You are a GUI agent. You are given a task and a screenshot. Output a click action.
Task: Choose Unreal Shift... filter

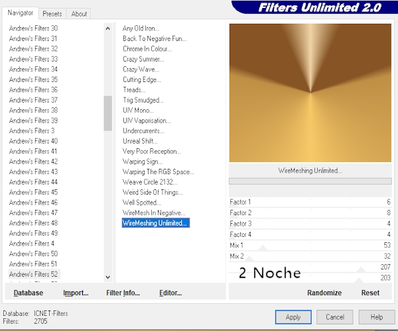[140, 141]
